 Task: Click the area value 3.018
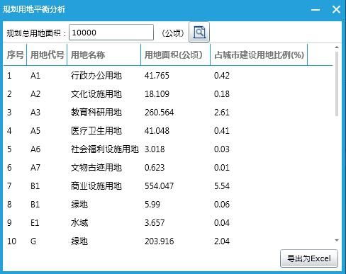(x=155, y=149)
